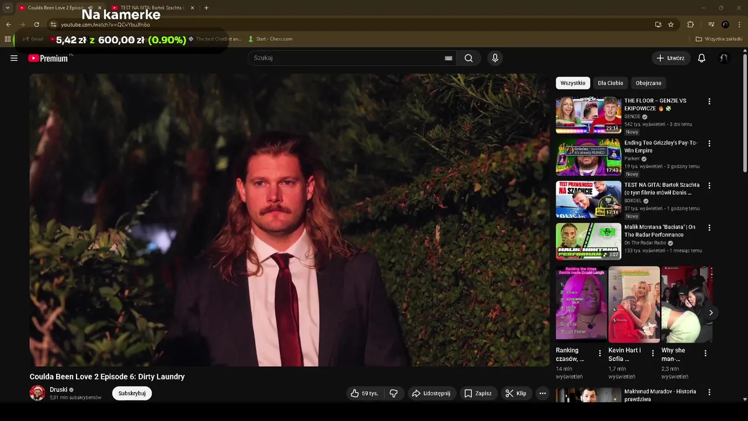Click Utwórz create button
Screen dimensions: 748x421
click(x=670, y=58)
